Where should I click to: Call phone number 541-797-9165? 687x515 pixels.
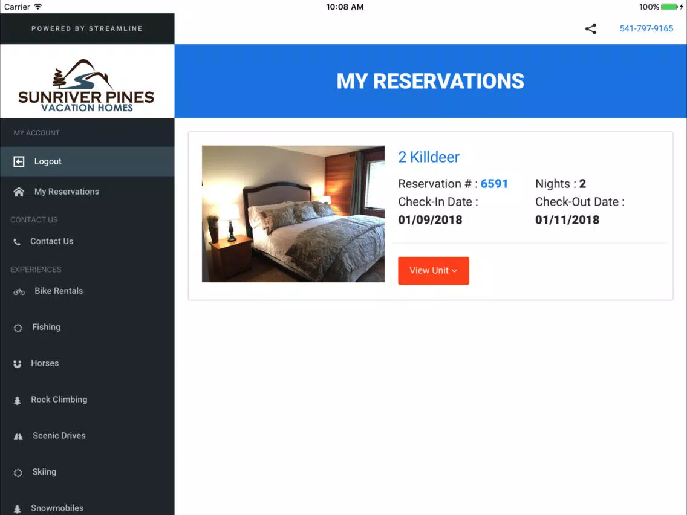coord(646,28)
